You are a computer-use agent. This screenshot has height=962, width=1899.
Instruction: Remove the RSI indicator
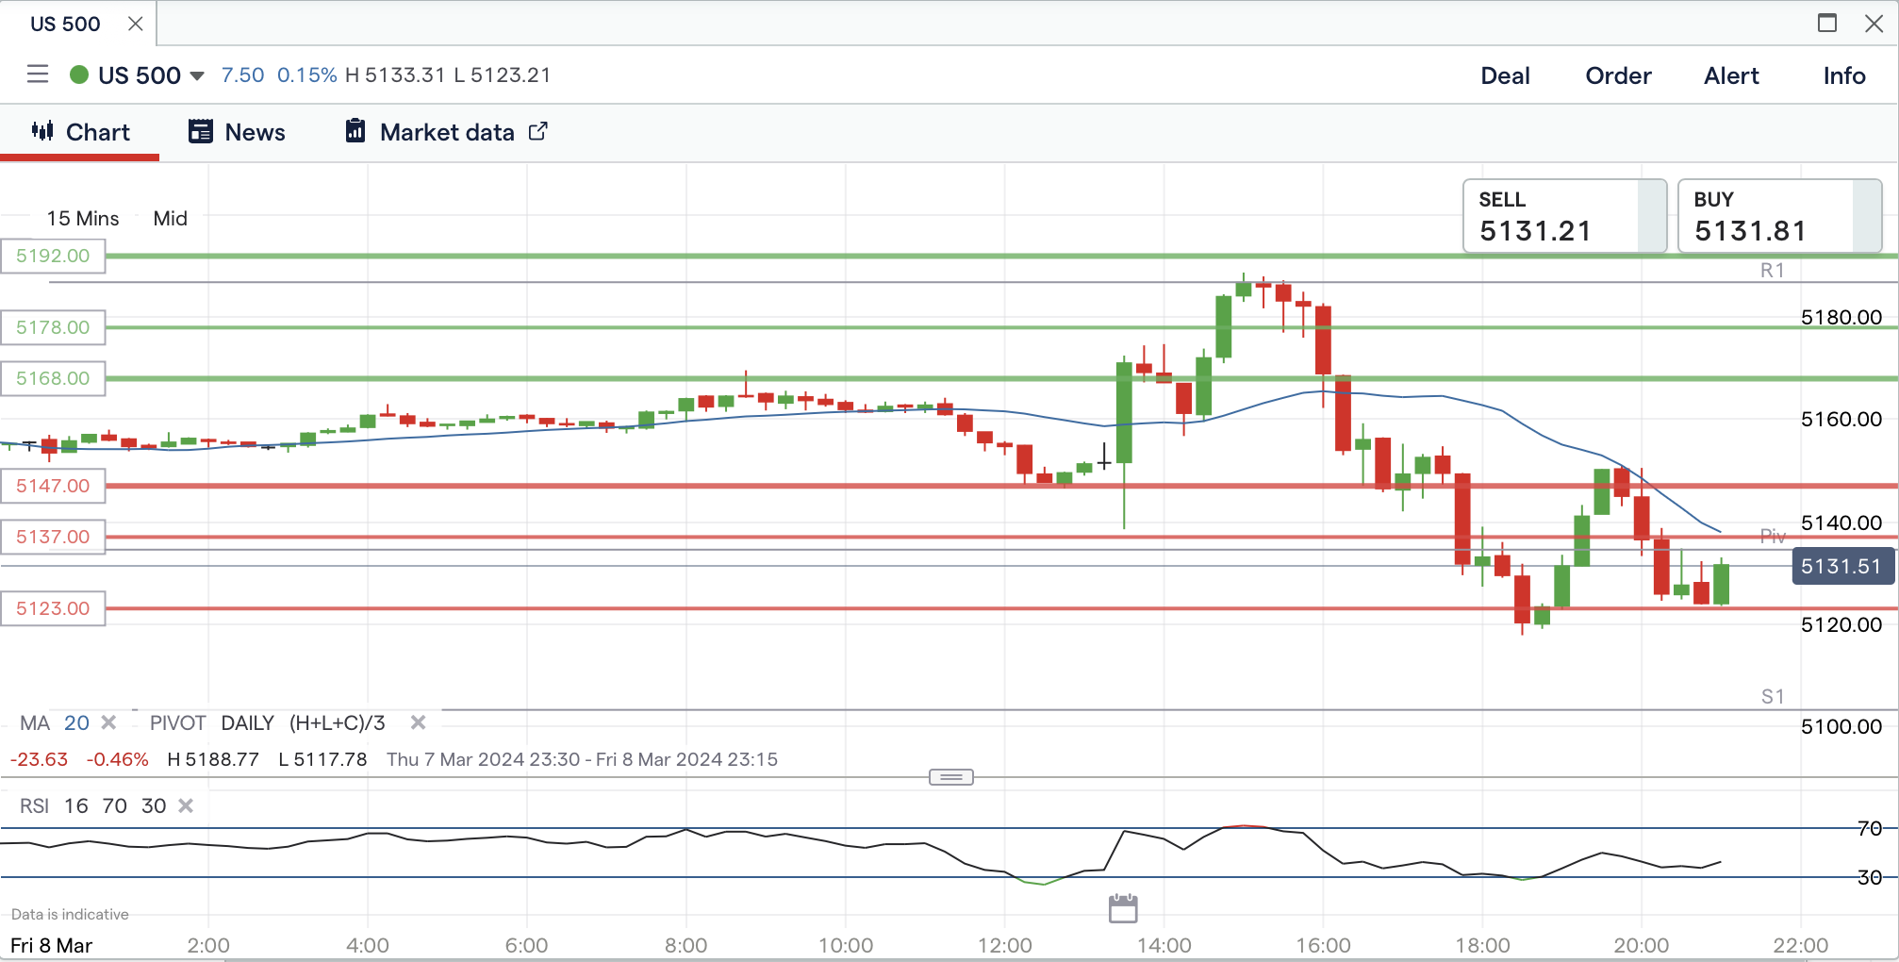click(186, 805)
